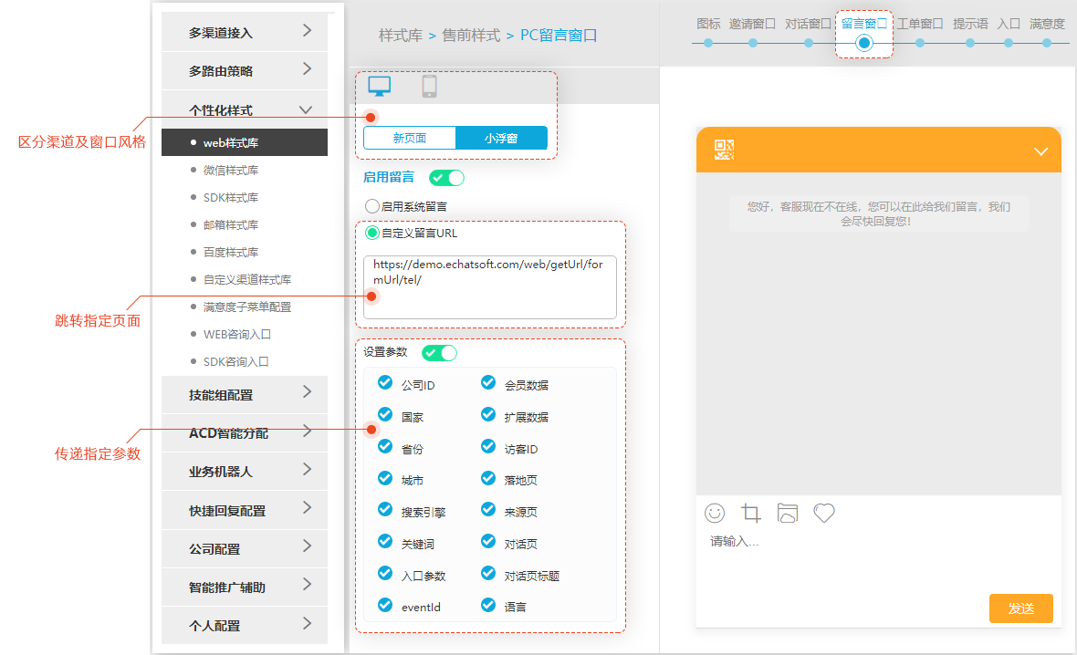This screenshot has width=1077, height=655.
Task: Click the orange 发送 send button
Action: [1020, 608]
